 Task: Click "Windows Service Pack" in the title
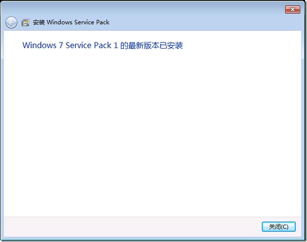[x=78, y=23]
